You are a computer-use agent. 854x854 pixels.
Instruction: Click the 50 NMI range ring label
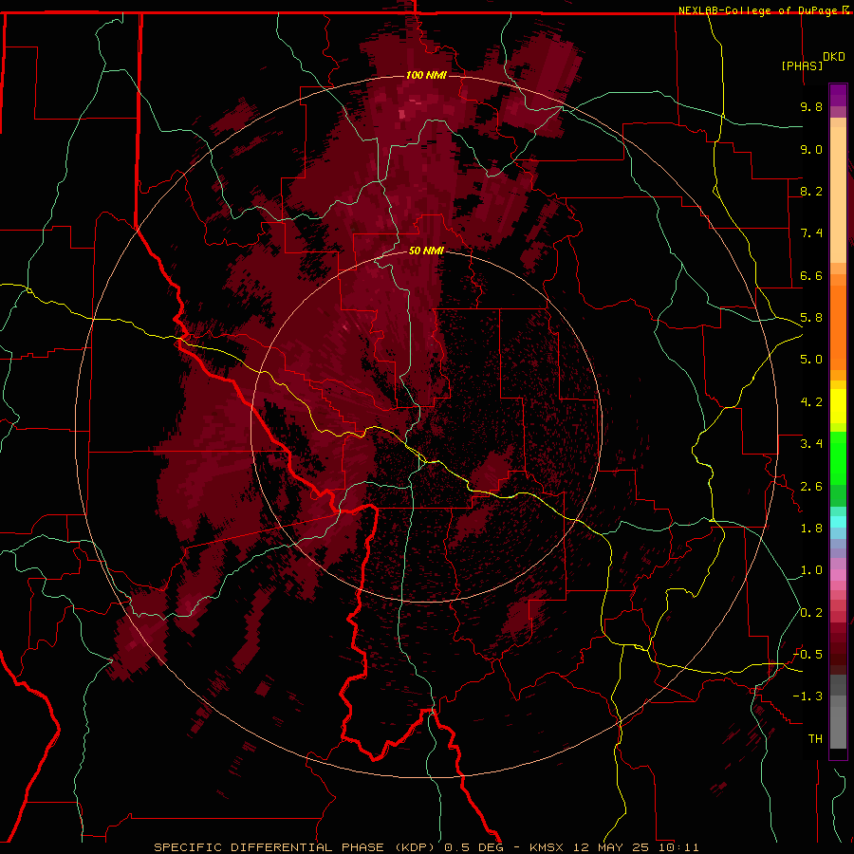point(426,251)
